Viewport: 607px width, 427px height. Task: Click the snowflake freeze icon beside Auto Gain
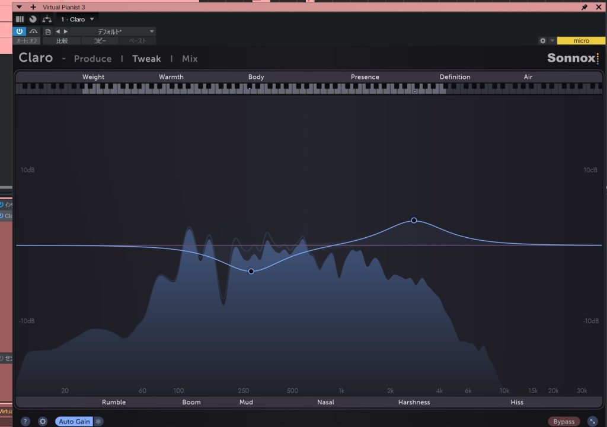point(98,422)
